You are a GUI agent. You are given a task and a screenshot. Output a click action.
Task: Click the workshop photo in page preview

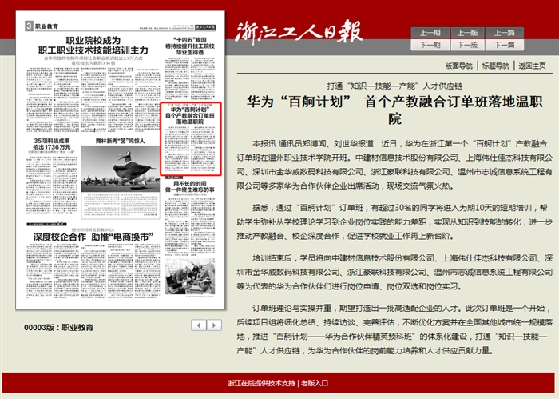point(190,277)
